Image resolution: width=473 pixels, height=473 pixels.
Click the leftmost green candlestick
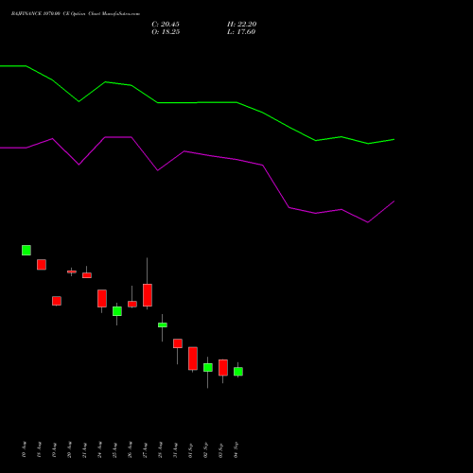coord(26,250)
